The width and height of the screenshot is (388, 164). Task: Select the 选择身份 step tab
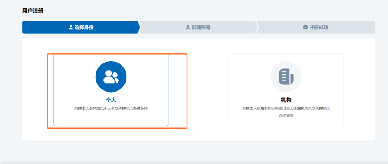click(81, 27)
